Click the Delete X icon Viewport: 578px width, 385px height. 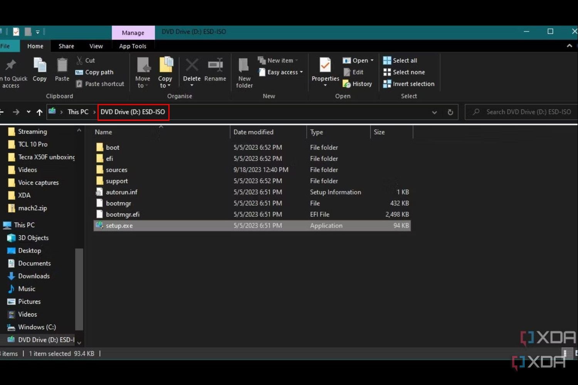point(192,65)
